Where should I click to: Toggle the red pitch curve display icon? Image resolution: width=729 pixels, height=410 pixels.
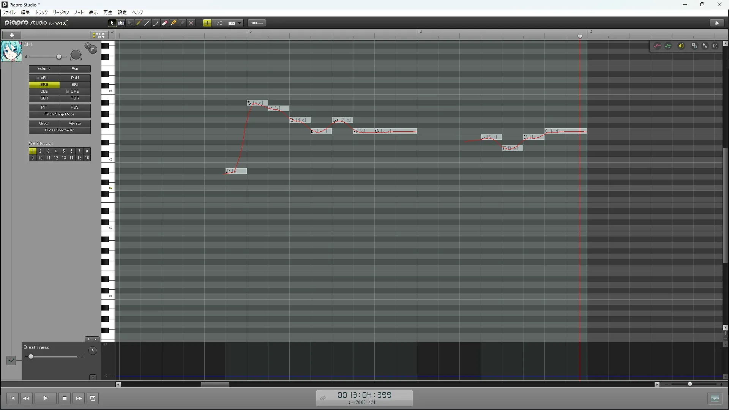click(657, 46)
